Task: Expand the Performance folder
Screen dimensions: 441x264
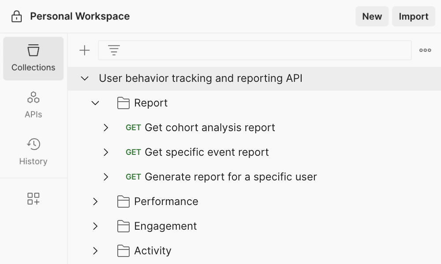Action: point(95,202)
